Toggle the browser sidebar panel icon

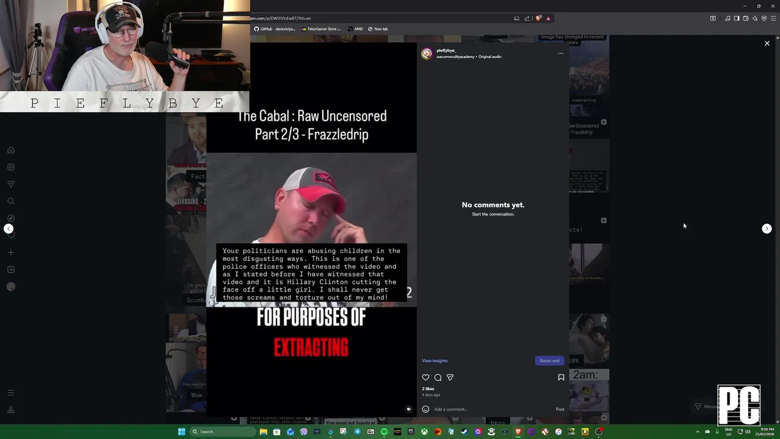pos(737,18)
